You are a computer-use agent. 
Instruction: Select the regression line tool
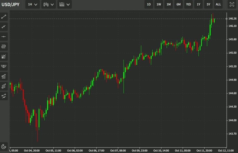[4, 96]
